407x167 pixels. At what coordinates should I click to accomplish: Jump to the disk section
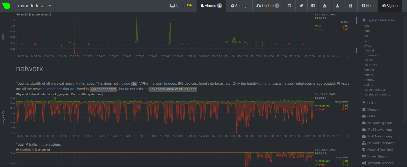[x=366, y=36]
